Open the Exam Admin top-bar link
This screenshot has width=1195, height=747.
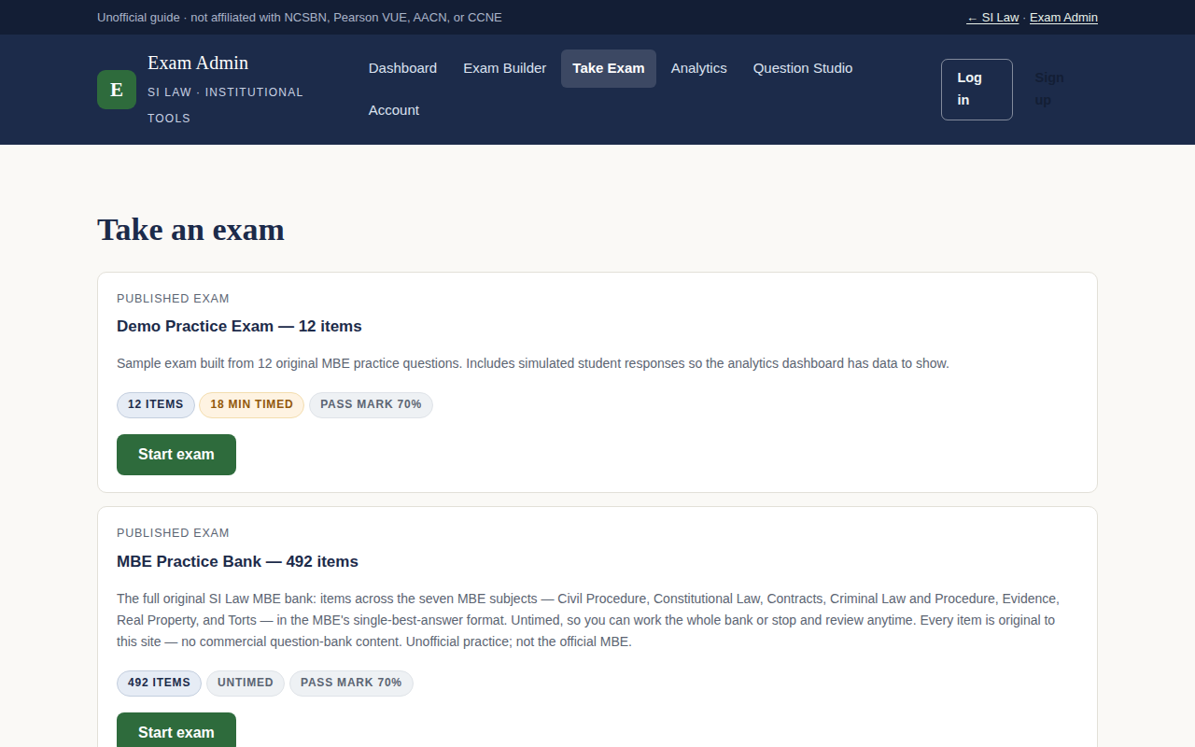tap(1063, 18)
